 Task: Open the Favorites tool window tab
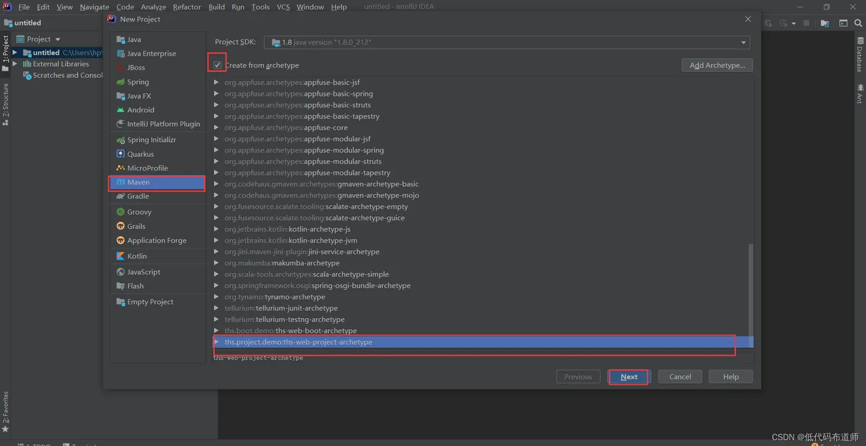[x=6, y=411]
